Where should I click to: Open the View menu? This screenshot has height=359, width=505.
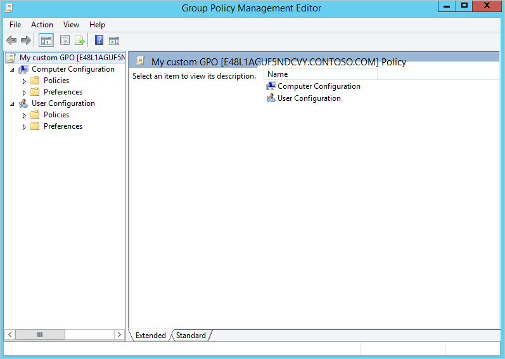click(71, 25)
